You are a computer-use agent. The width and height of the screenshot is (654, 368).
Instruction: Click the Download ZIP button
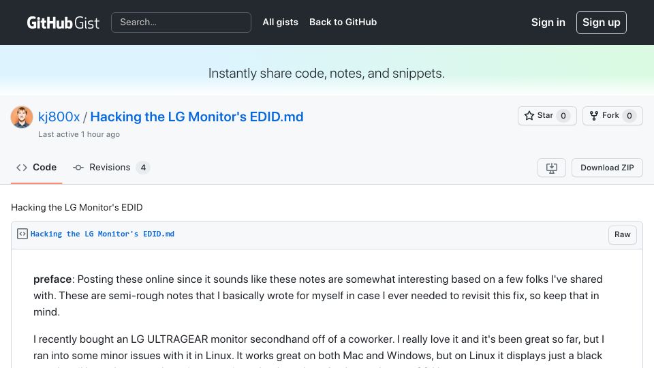607,168
